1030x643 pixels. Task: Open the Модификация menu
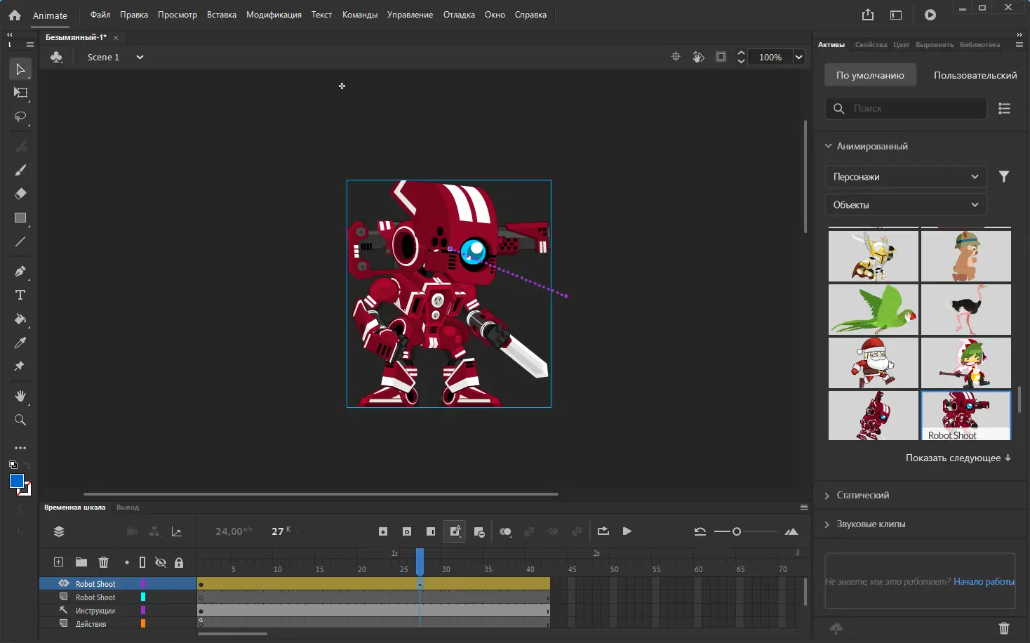click(274, 14)
